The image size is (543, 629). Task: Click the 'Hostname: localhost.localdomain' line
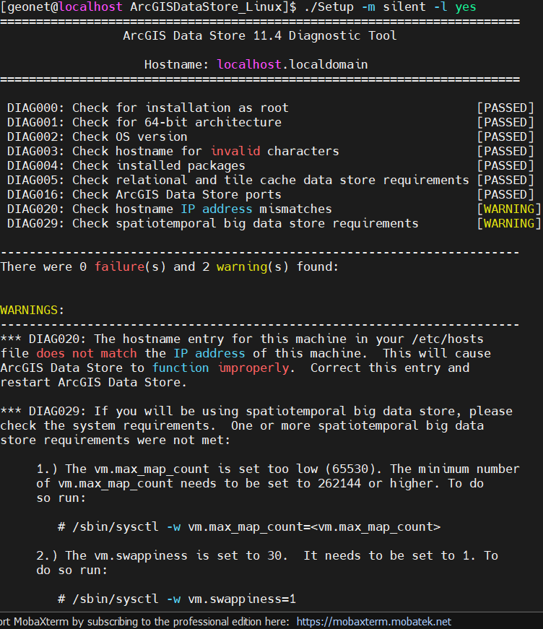(x=256, y=64)
